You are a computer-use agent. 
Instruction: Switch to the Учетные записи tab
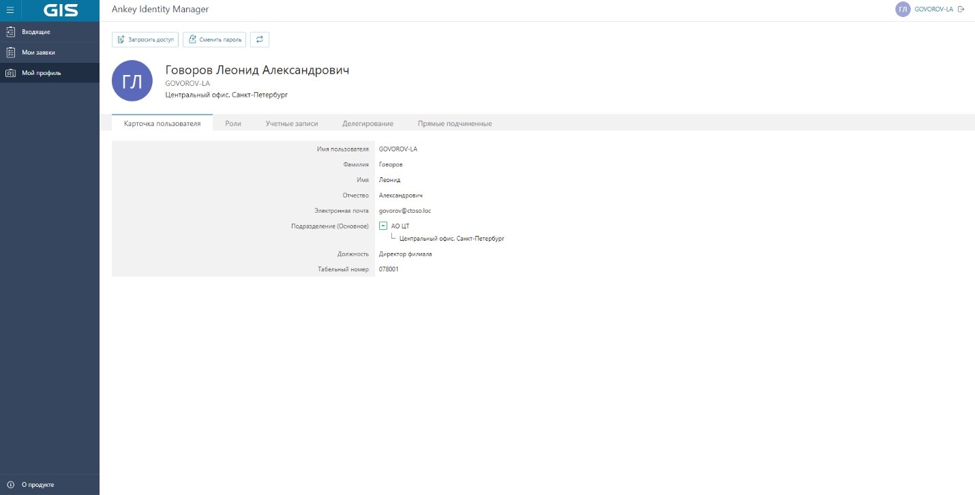(292, 123)
